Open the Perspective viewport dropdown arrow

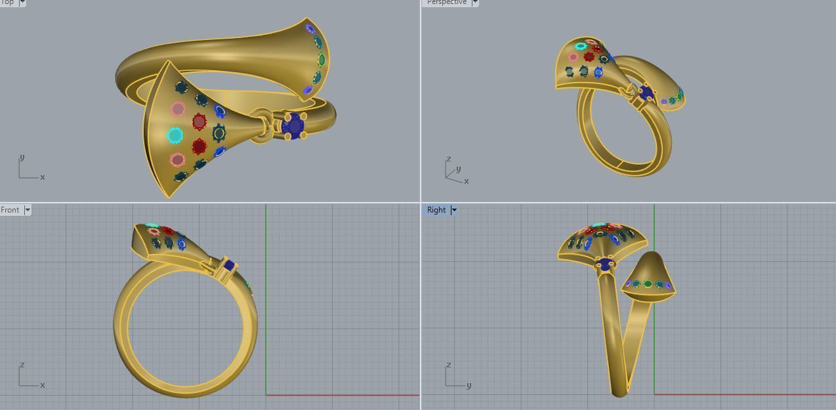(475, 3)
